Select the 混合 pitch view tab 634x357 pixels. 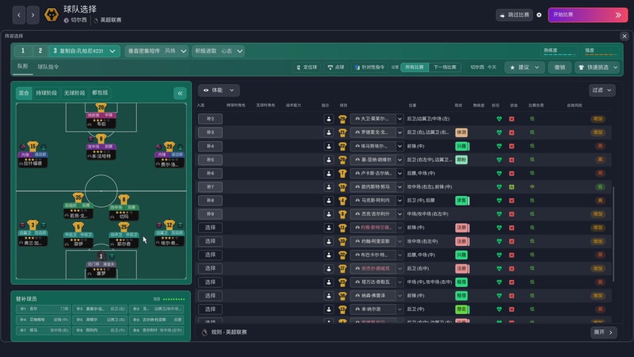[x=24, y=93]
